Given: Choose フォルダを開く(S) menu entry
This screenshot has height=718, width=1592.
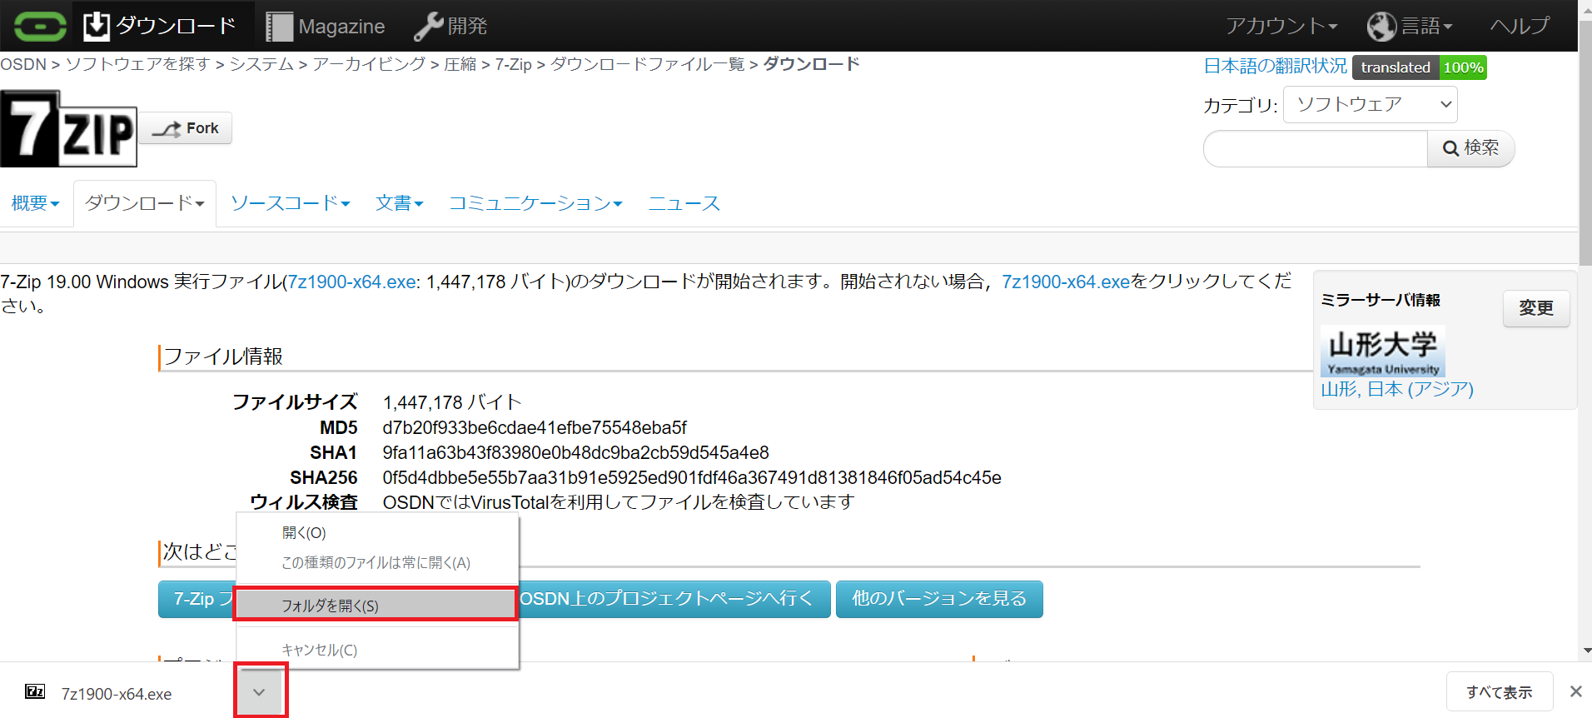Looking at the screenshot, I should 376,606.
